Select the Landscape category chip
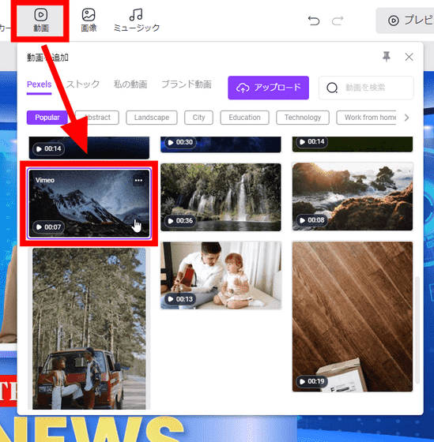 tap(152, 118)
